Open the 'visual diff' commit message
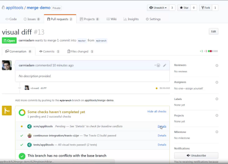228x164 pixels. [x=38, y=88]
